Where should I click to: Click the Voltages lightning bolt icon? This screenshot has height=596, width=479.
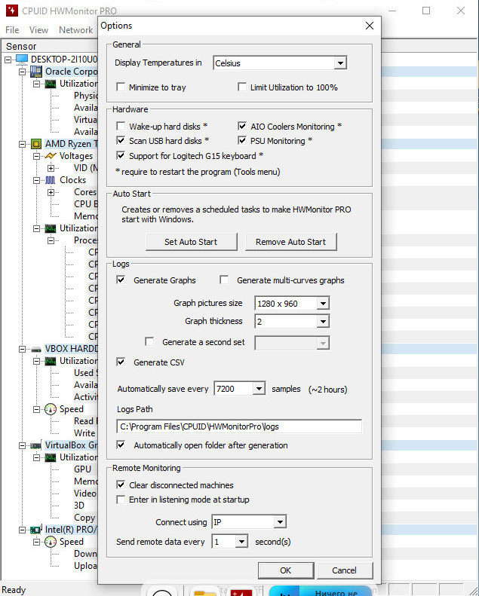pyautogui.click(x=51, y=156)
